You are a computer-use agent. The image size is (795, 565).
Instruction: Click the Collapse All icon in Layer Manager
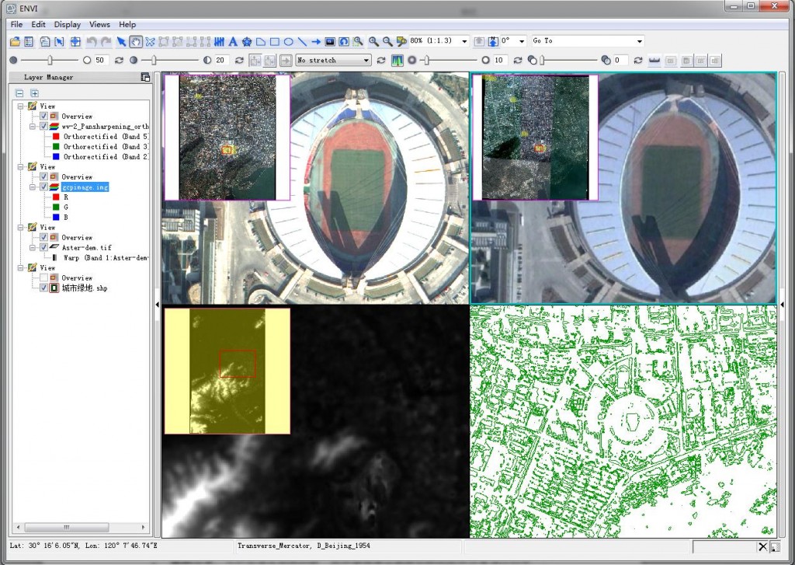coord(20,93)
